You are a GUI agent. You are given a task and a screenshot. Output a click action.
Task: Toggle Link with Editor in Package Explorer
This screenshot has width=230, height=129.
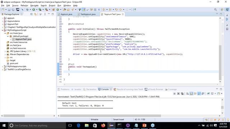tap(35, 14)
